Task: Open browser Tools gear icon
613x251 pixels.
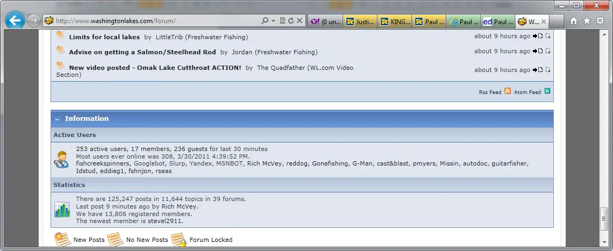Action: coord(600,21)
